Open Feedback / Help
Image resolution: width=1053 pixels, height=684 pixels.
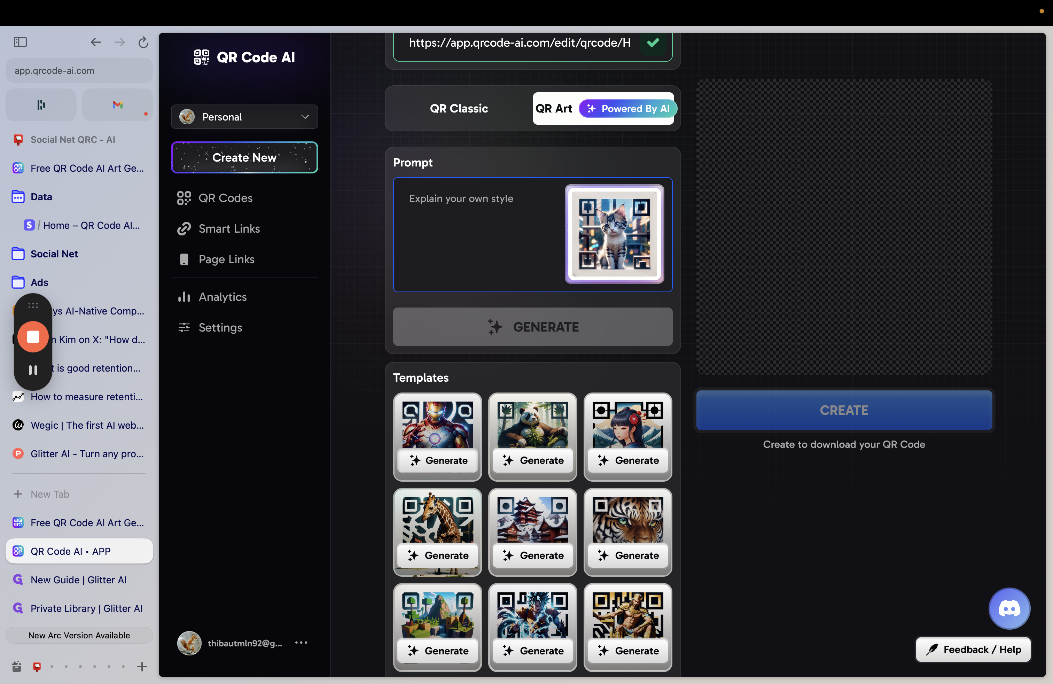973,649
